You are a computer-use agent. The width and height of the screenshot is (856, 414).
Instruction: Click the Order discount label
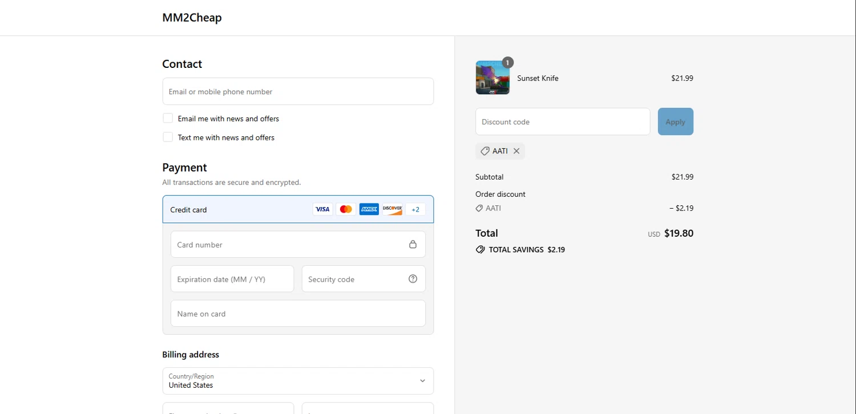pos(500,194)
